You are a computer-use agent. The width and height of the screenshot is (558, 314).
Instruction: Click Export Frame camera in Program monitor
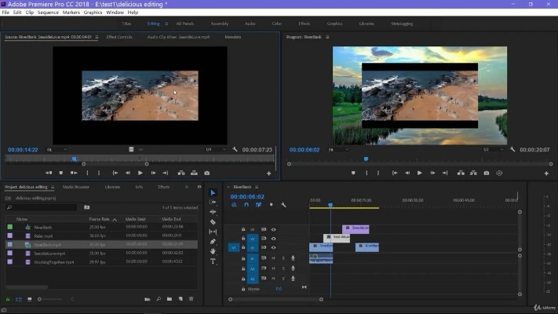point(487,173)
